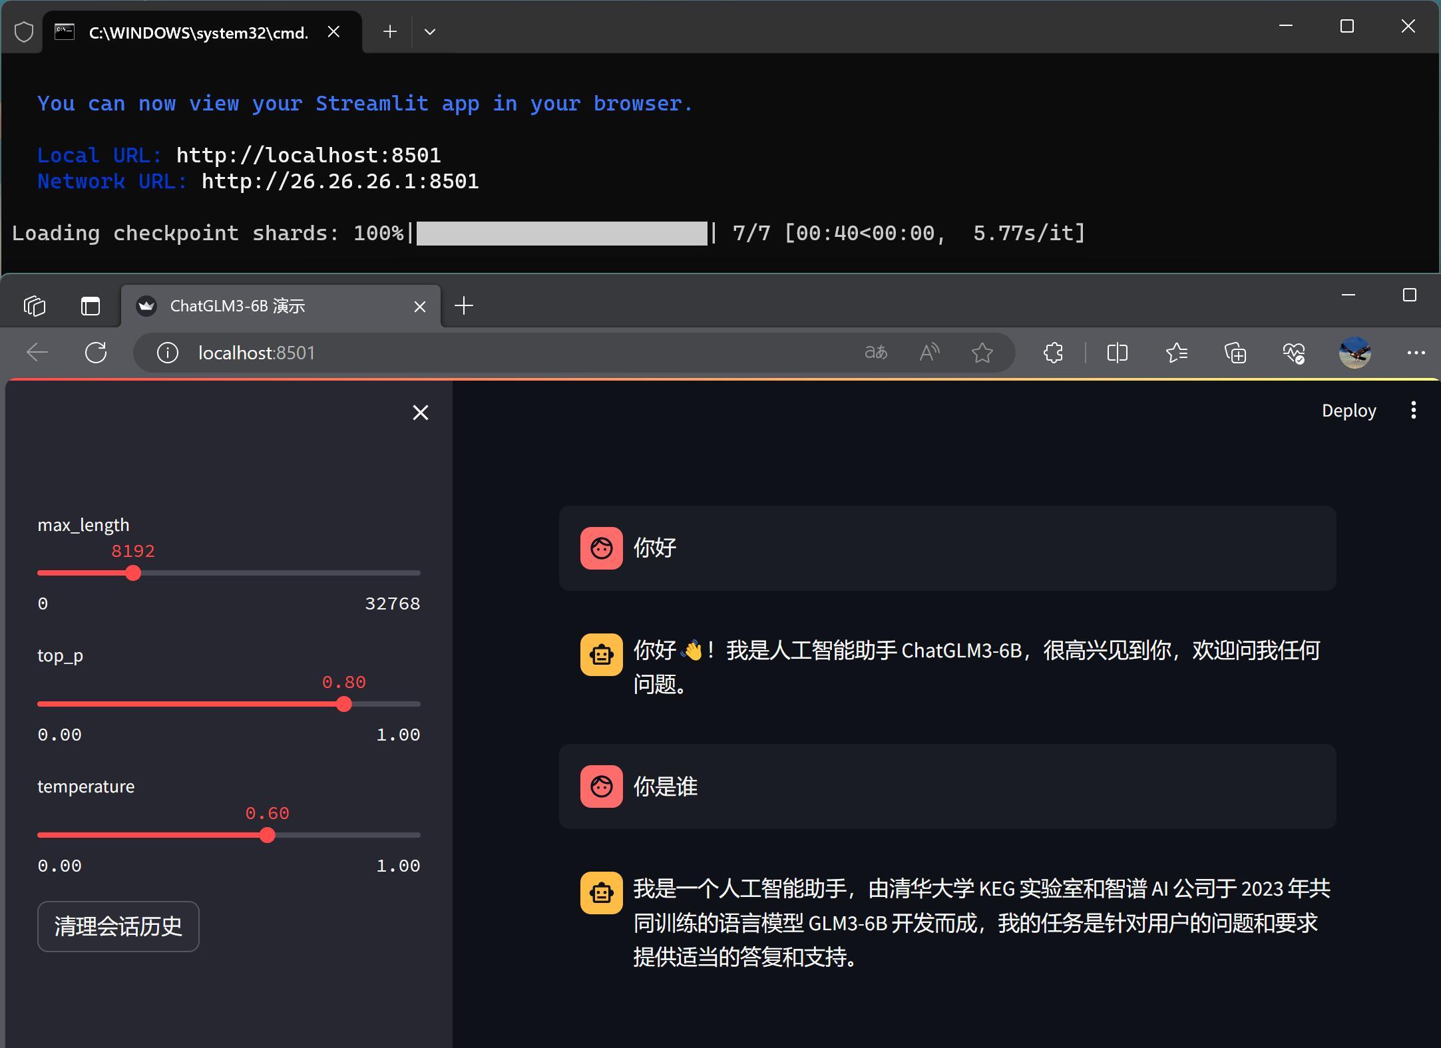Close the ChatGLM3-6B 演示 browser tab

[420, 306]
